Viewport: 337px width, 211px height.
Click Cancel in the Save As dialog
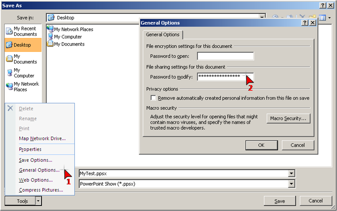pos(316,201)
